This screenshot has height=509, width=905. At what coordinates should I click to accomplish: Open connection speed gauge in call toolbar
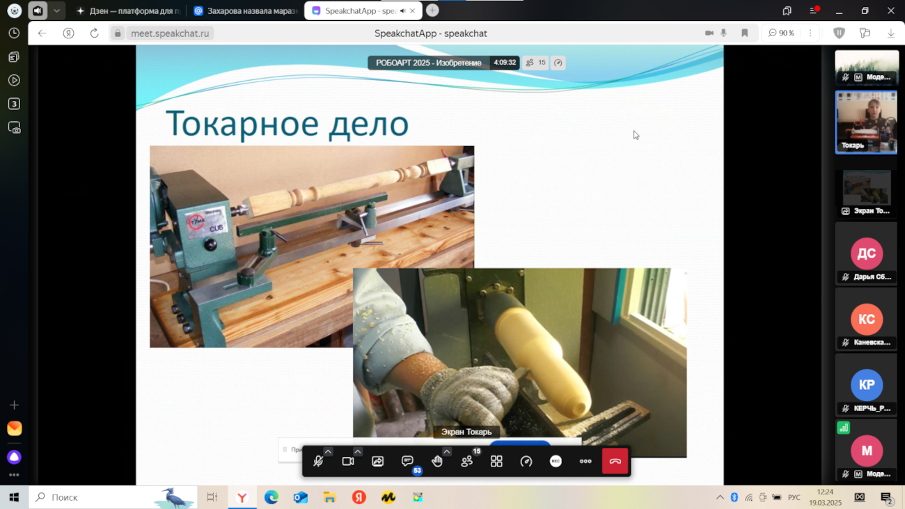tap(526, 462)
